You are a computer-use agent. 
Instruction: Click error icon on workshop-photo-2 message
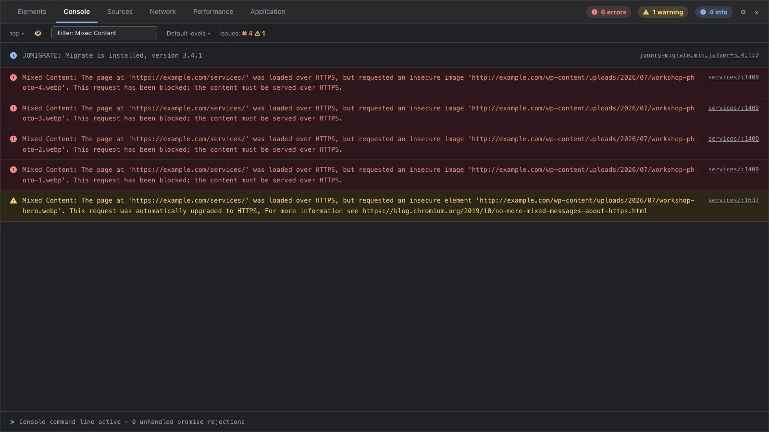click(x=13, y=139)
